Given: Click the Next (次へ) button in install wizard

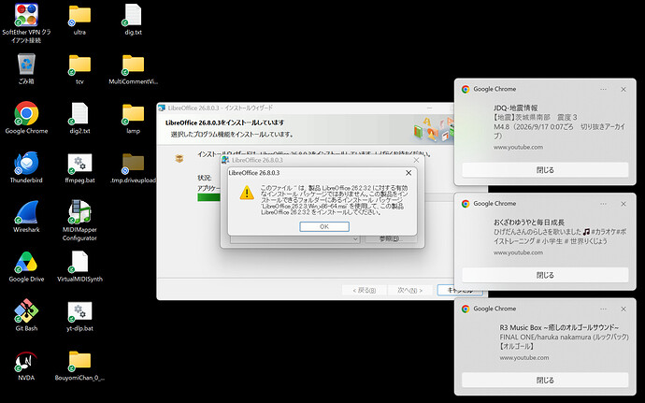Looking at the screenshot, I should [409, 290].
